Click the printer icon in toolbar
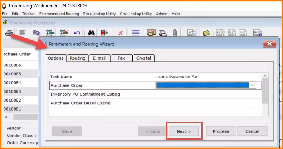The height and width of the screenshot is (149, 283). 9,33
